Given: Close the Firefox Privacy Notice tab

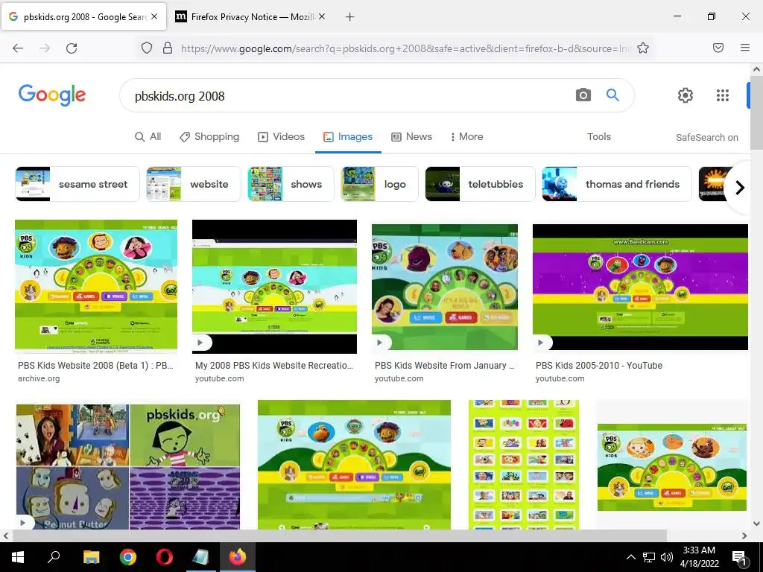Looking at the screenshot, I should pos(322,16).
